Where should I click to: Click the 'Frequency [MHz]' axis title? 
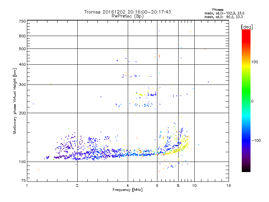(x=127, y=190)
